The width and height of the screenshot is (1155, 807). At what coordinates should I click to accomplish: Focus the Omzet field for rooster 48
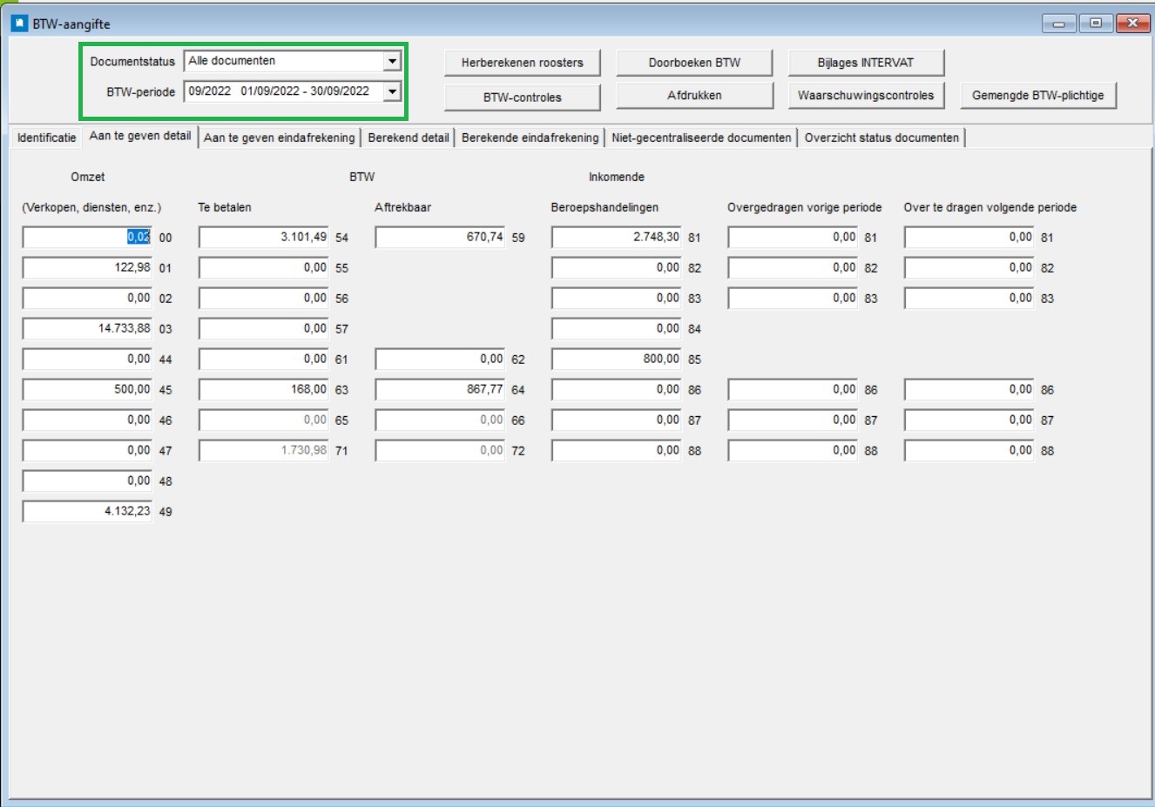tap(87, 481)
